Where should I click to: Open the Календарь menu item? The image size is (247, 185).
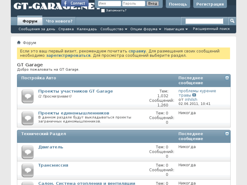point(87,29)
